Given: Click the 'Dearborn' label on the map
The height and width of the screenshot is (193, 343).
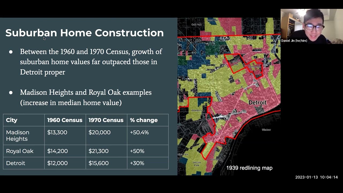Looking at the screenshot, I should point(196,110).
